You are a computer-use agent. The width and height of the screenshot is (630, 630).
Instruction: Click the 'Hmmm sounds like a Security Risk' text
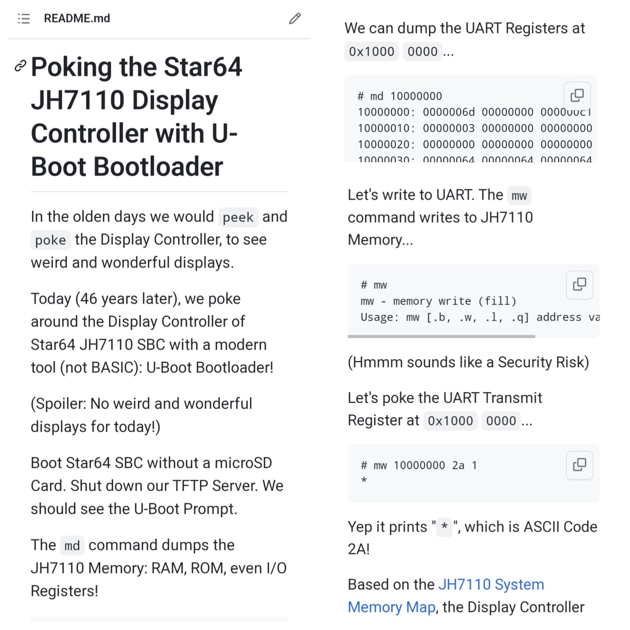(x=468, y=362)
